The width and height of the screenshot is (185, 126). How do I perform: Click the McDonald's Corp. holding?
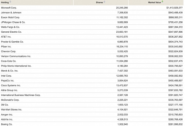point(10,100)
